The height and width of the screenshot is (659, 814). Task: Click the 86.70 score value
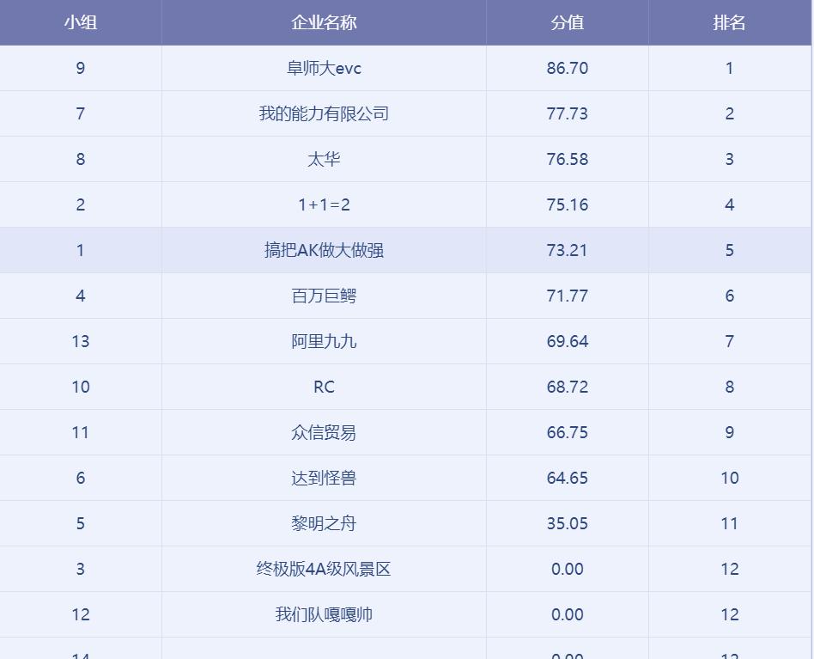click(x=567, y=68)
